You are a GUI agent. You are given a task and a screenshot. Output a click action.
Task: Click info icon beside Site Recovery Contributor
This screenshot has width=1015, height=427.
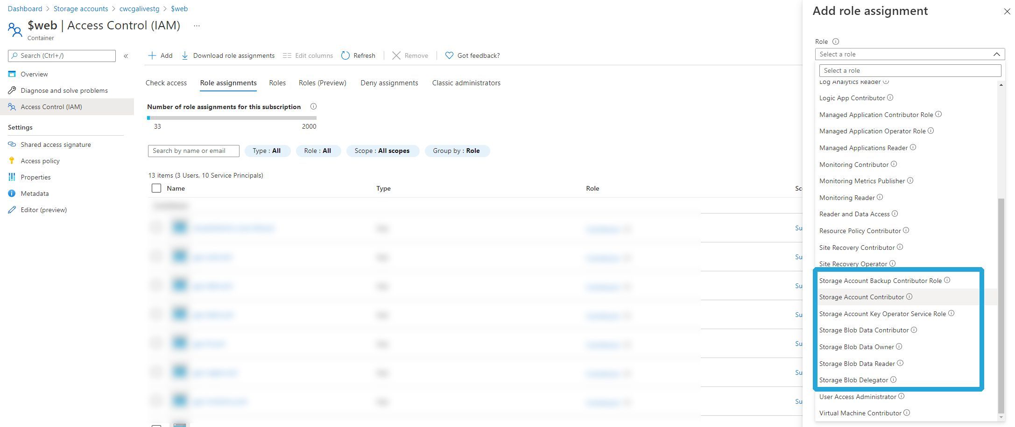(900, 247)
